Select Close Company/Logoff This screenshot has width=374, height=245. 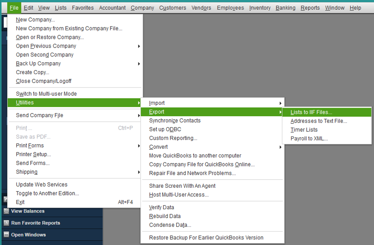click(x=74, y=81)
